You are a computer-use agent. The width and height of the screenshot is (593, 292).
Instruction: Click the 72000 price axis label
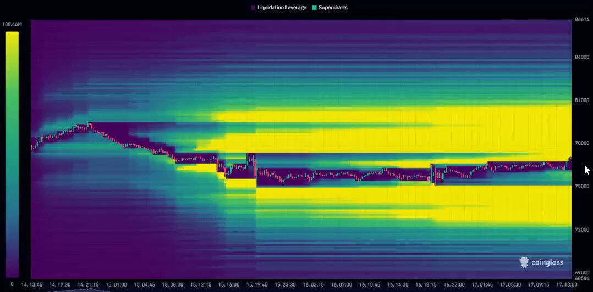(582, 229)
